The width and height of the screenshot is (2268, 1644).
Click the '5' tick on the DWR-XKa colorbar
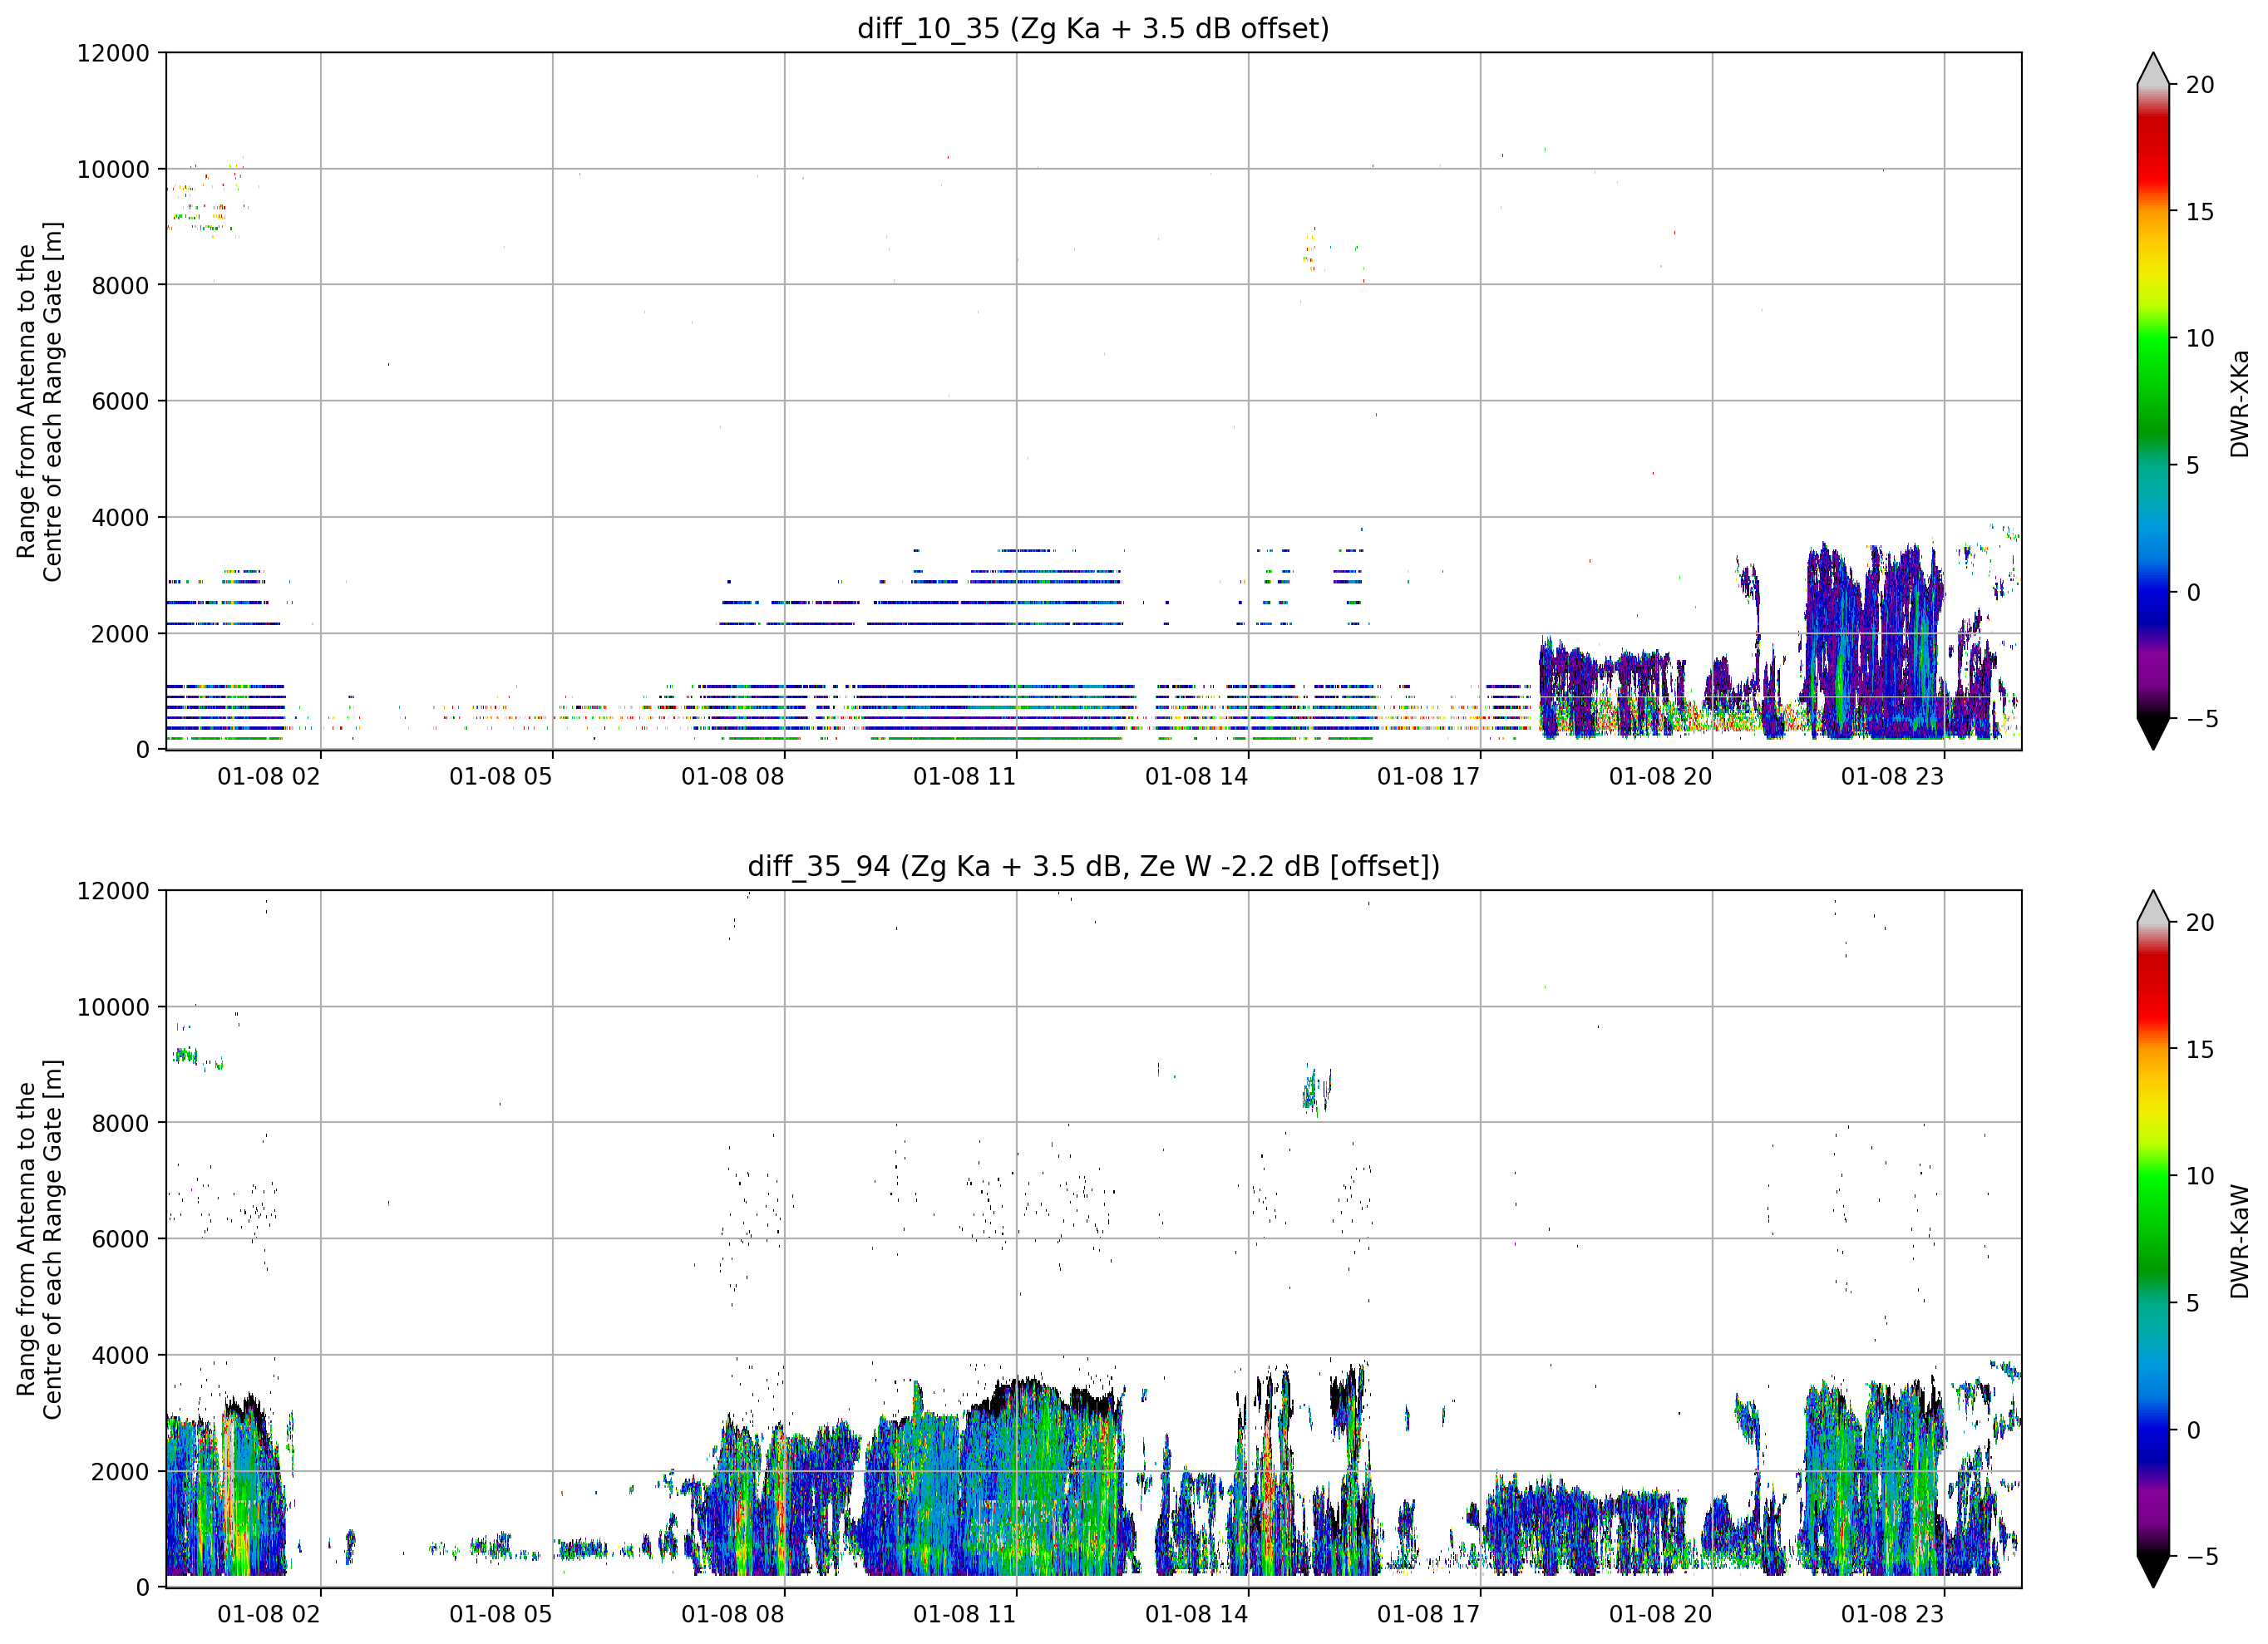[2193, 466]
